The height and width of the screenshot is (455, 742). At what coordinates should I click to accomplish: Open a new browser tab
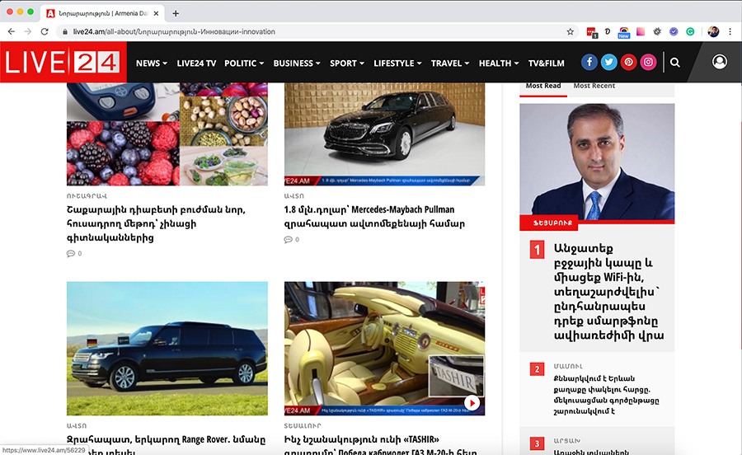click(176, 13)
